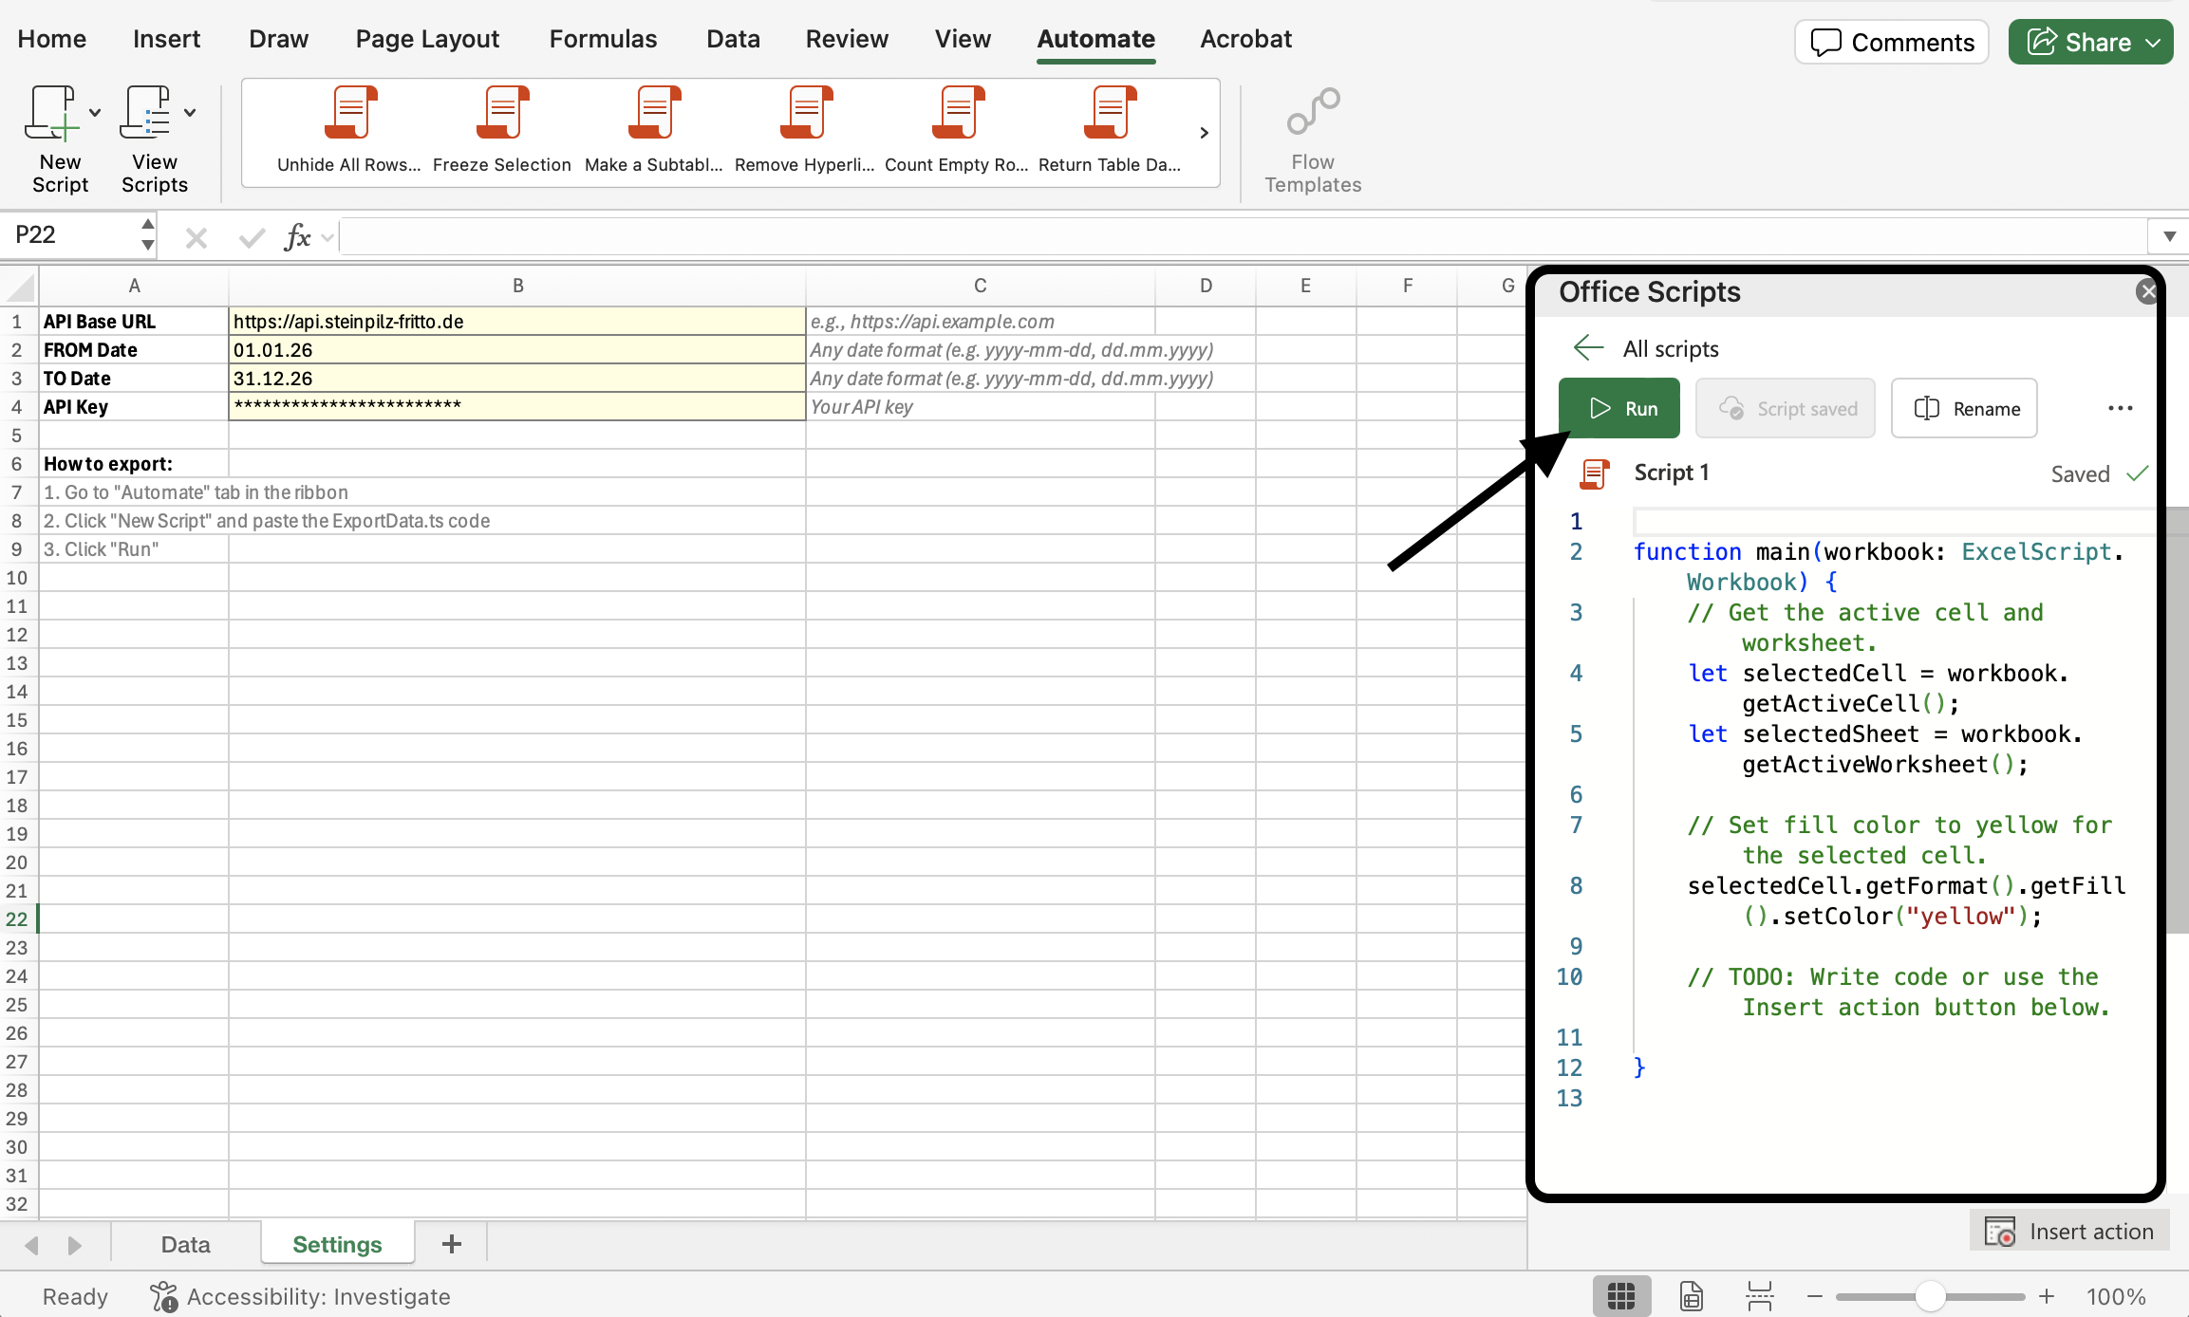Screen dimensions: 2189x1317
Task: Go back to All scripts
Action: click(x=1588, y=348)
